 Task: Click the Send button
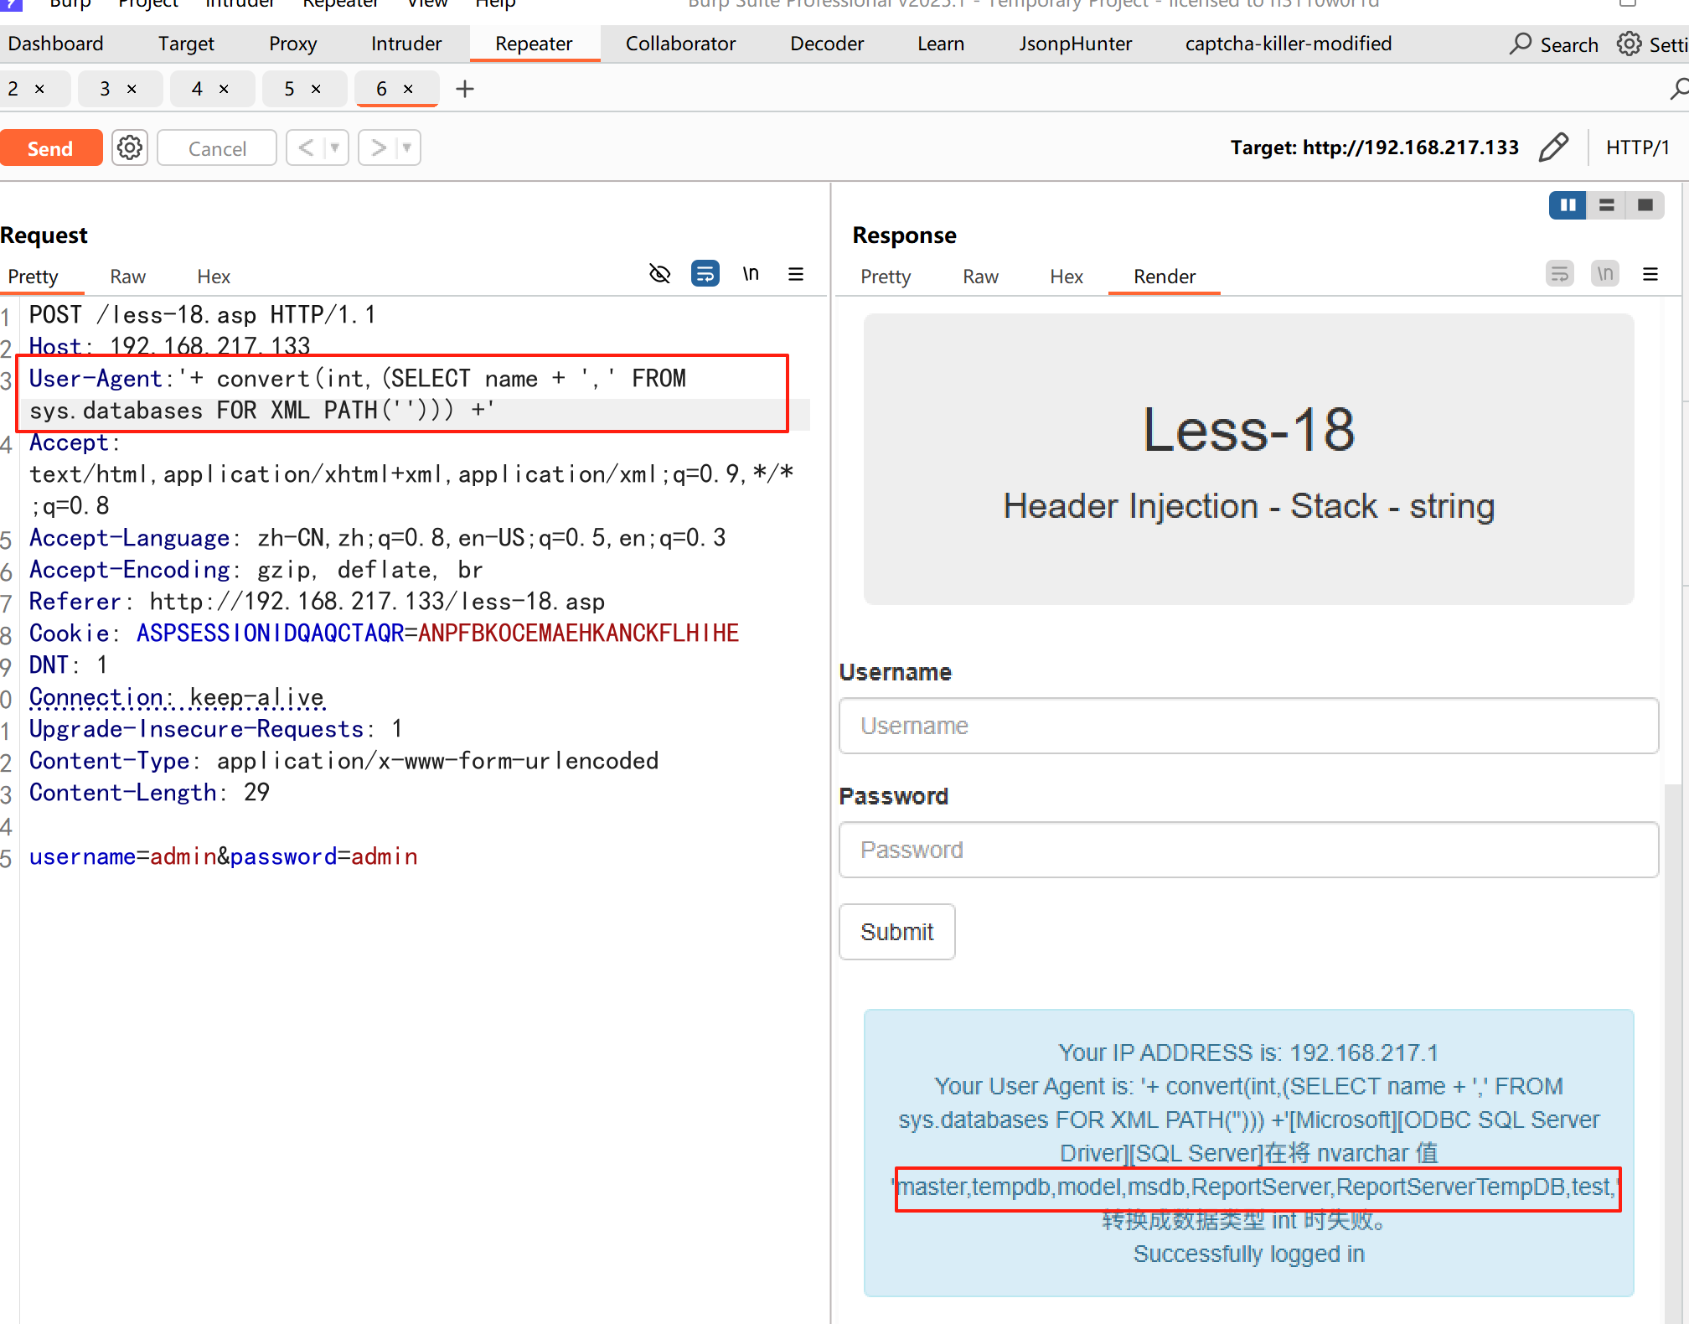(x=51, y=147)
